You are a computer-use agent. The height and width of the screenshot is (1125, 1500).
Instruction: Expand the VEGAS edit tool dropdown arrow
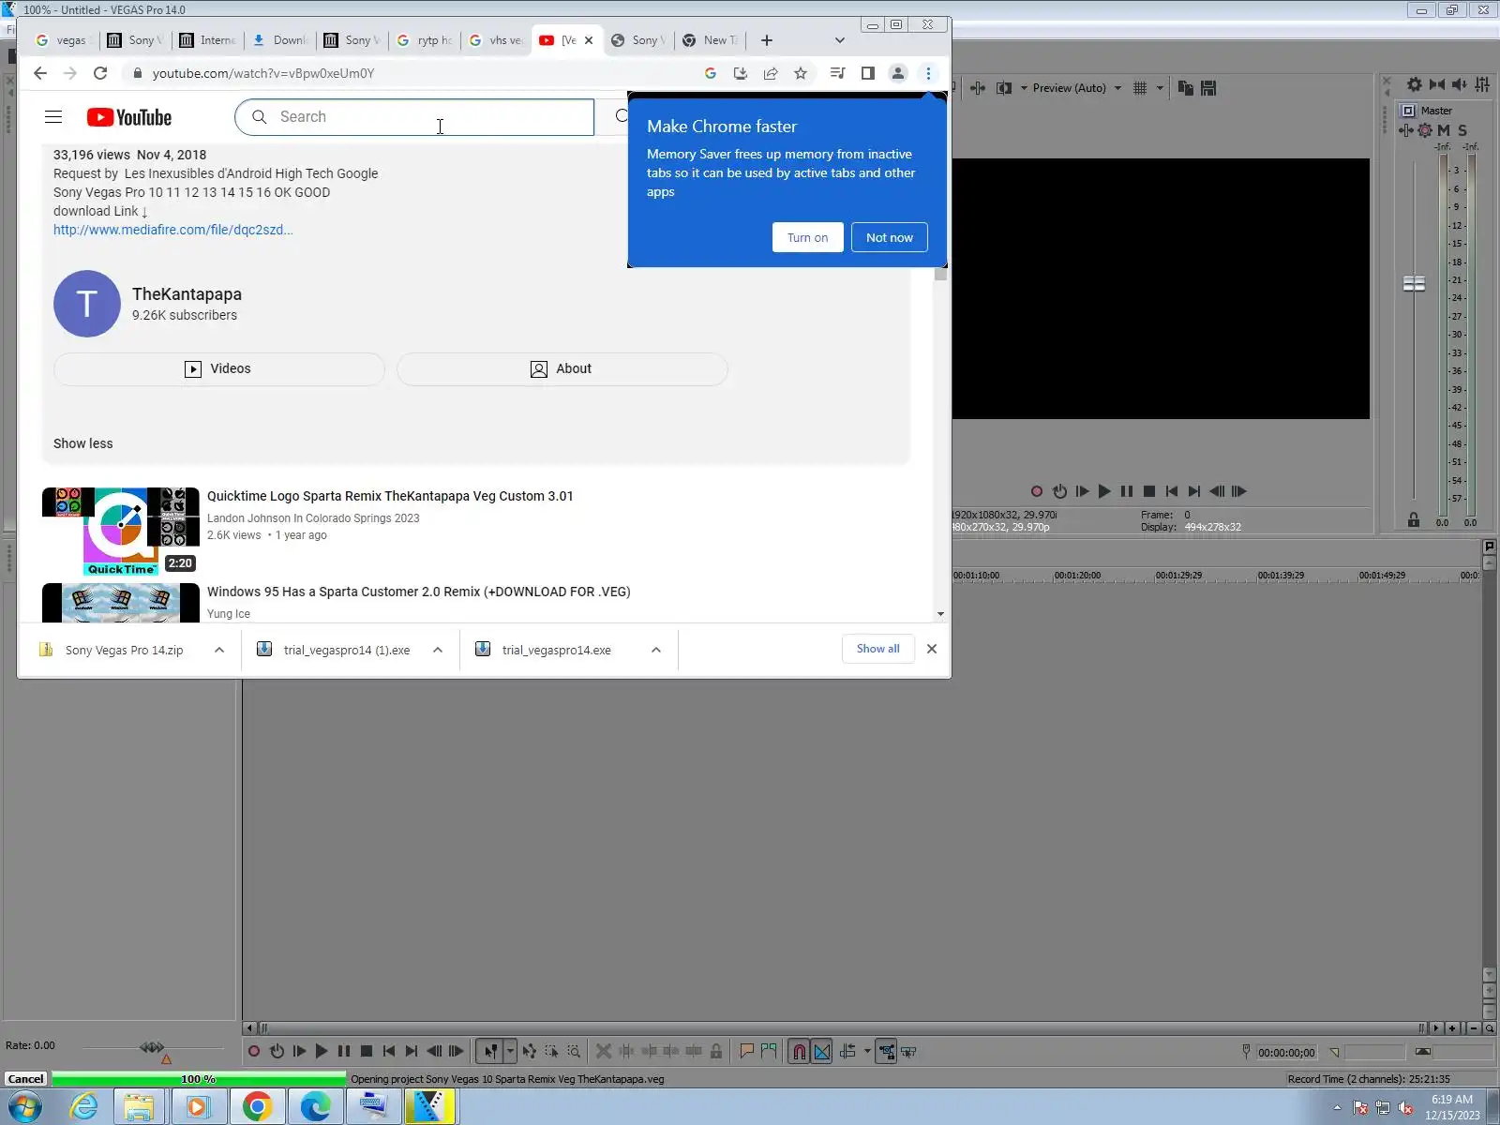pos(510,1052)
